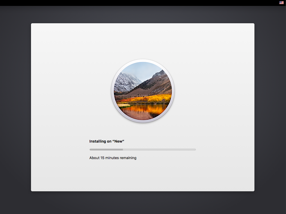
Task: Click the silver ring border of logo
Action: coord(112,91)
